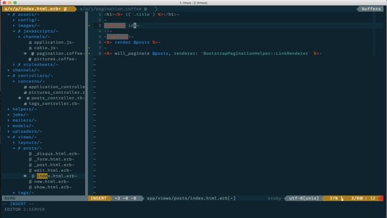The image size is (387, 218).
Task: Select index.html.erb in the tree
Action: tap(56, 176)
